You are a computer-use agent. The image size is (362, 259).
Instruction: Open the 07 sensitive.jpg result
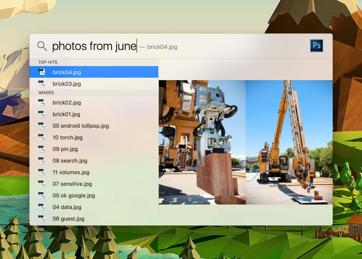click(x=72, y=184)
